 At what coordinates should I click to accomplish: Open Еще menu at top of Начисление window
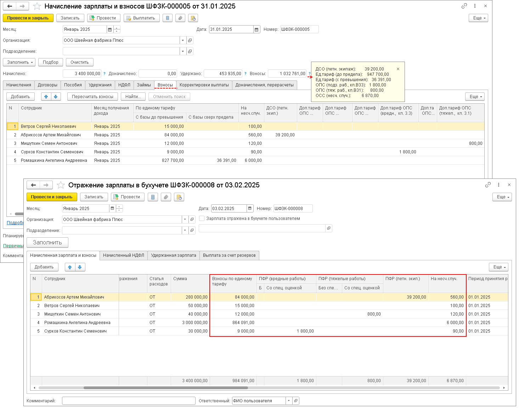[478, 18]
